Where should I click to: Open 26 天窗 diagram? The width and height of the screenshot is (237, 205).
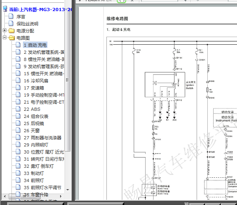pyautogui.click(x=32, y=131)
